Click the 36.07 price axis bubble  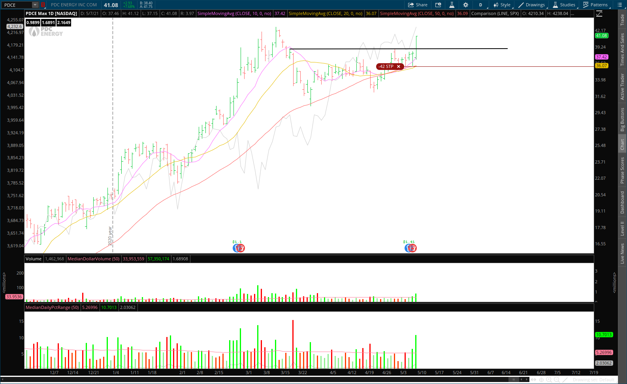point(602,66)
